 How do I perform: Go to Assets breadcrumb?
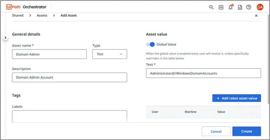point(42,15)
